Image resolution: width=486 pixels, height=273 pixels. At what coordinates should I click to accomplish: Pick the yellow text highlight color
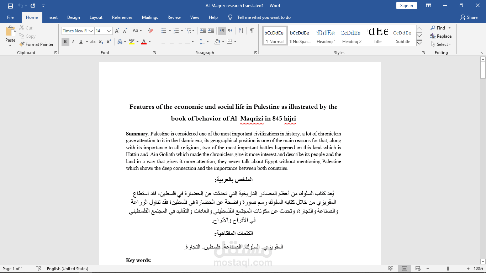pos(131,42)
